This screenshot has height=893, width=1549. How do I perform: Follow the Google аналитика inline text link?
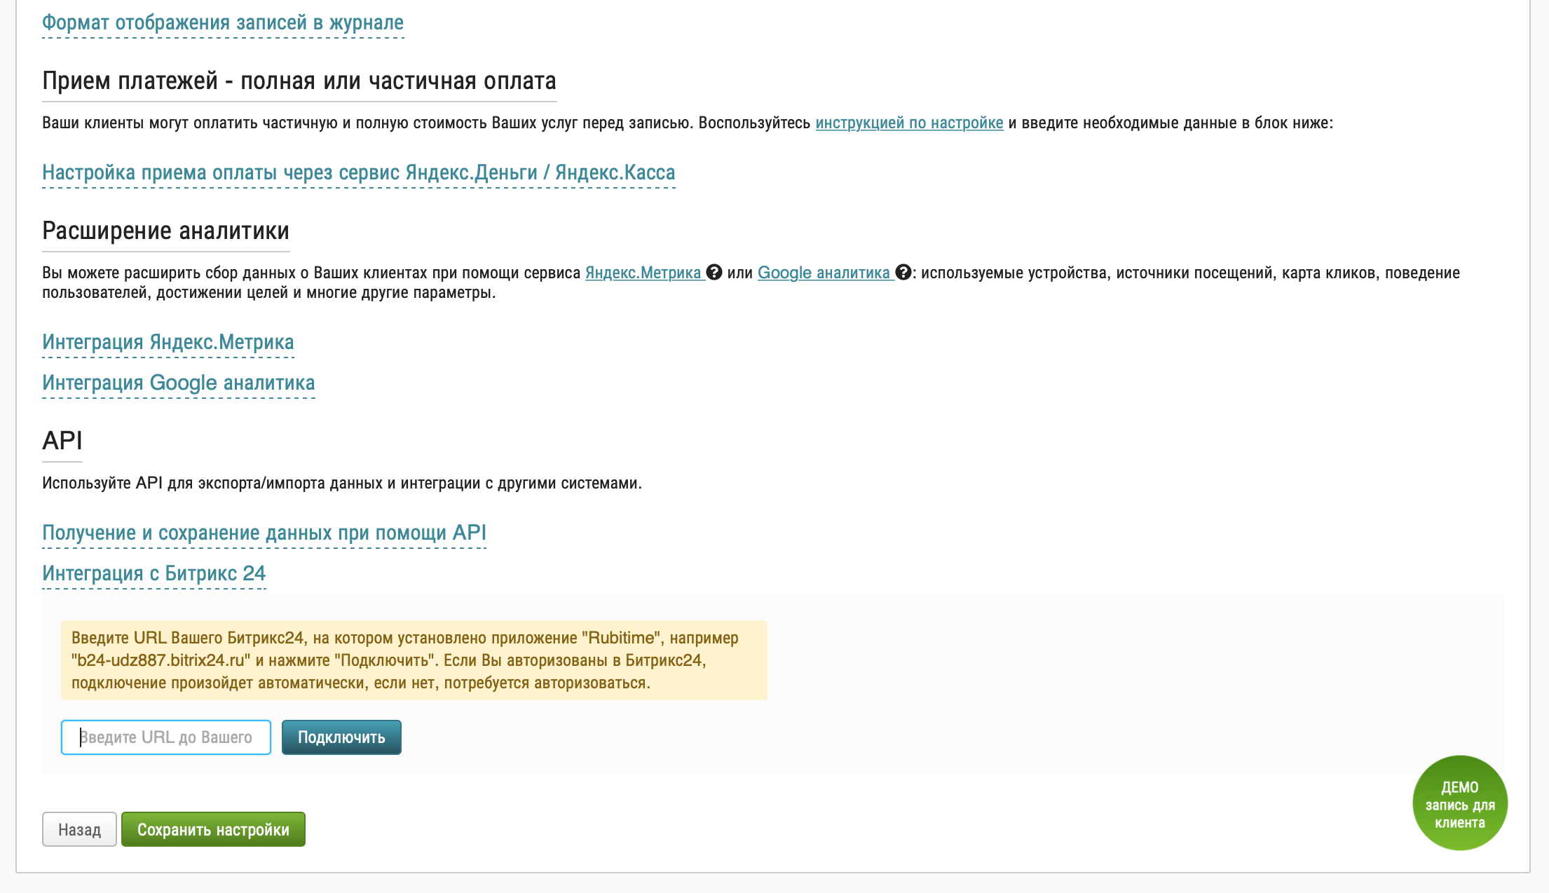tap(824, 273)
